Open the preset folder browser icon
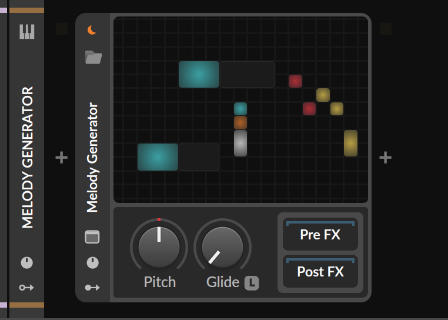Viewport: 448px width, 320px height. pyautogui.click(x=93, y=57)
